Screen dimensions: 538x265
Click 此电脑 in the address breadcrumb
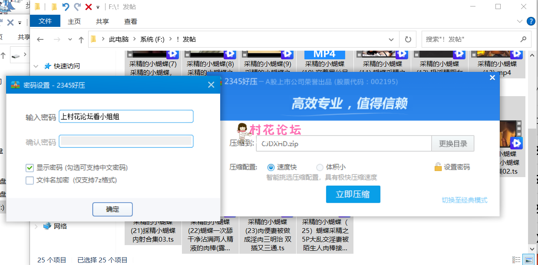click(x=119, y=39)
